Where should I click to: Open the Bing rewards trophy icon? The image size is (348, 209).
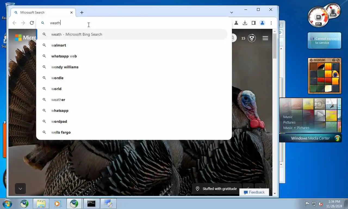coord(252,38)
